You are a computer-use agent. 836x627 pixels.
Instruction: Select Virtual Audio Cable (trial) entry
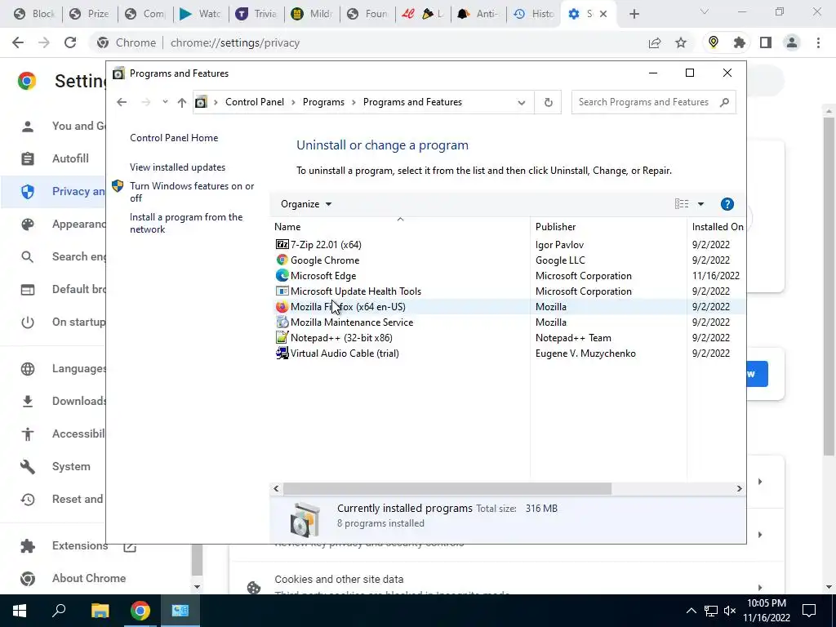click(x=506, y=353)
